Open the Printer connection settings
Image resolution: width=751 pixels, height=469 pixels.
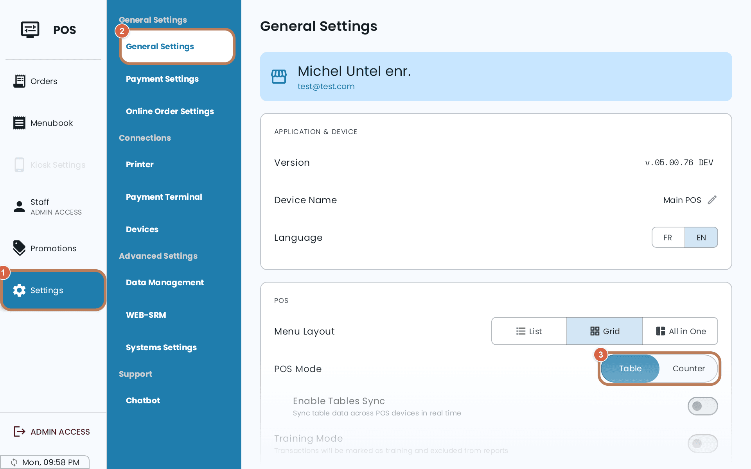coord(140,164)
